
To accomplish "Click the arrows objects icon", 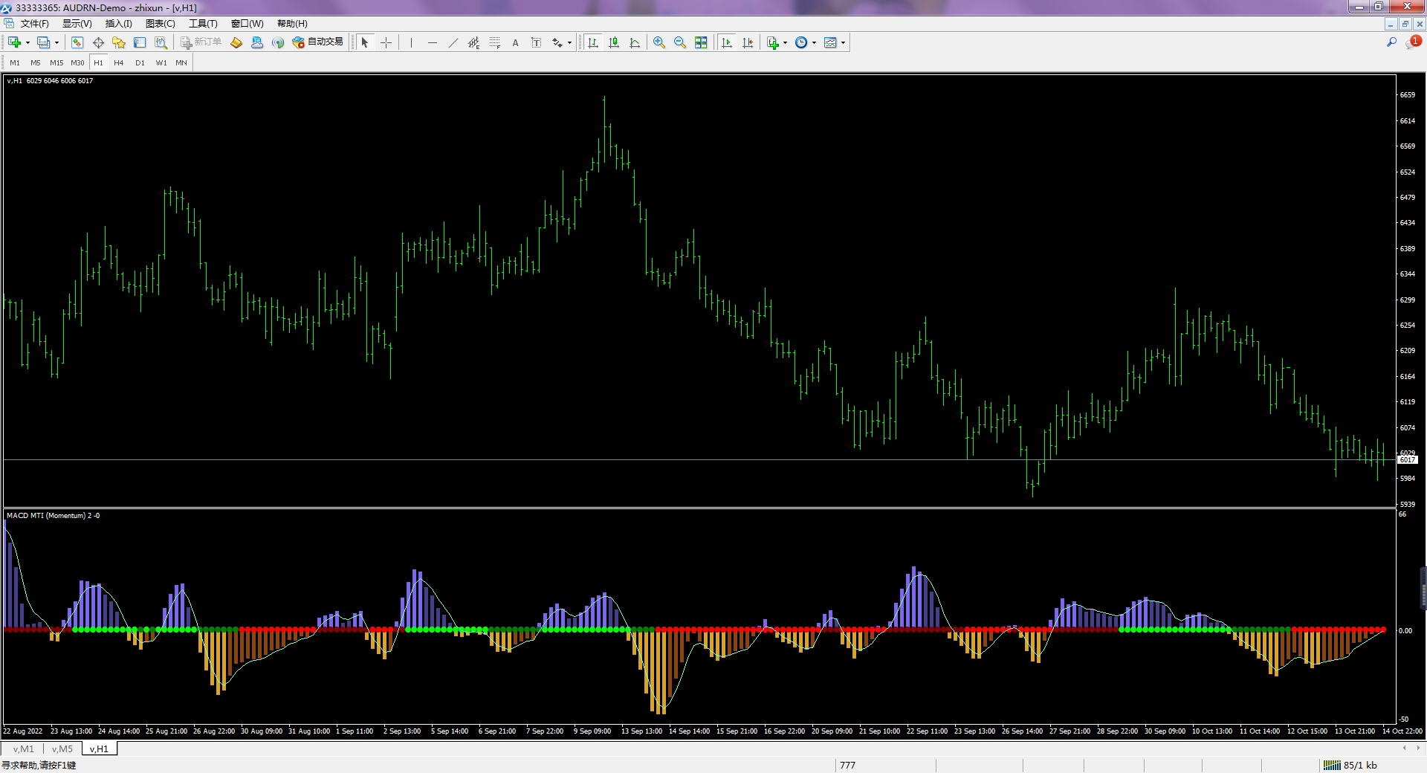I will coord(557,42).
